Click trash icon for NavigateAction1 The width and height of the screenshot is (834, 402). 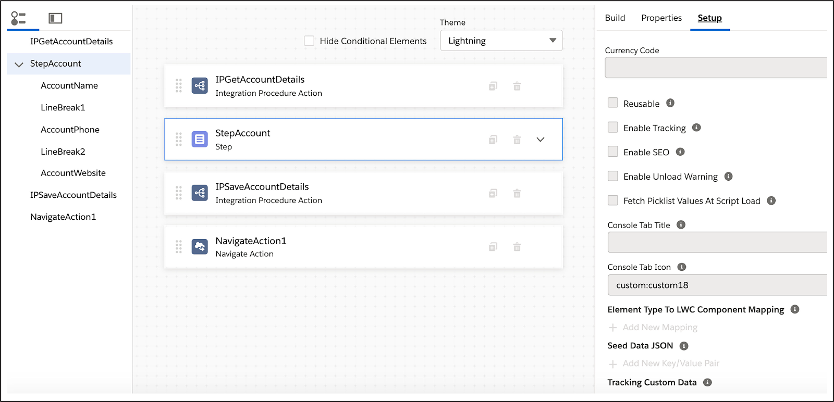click(517, 247)
